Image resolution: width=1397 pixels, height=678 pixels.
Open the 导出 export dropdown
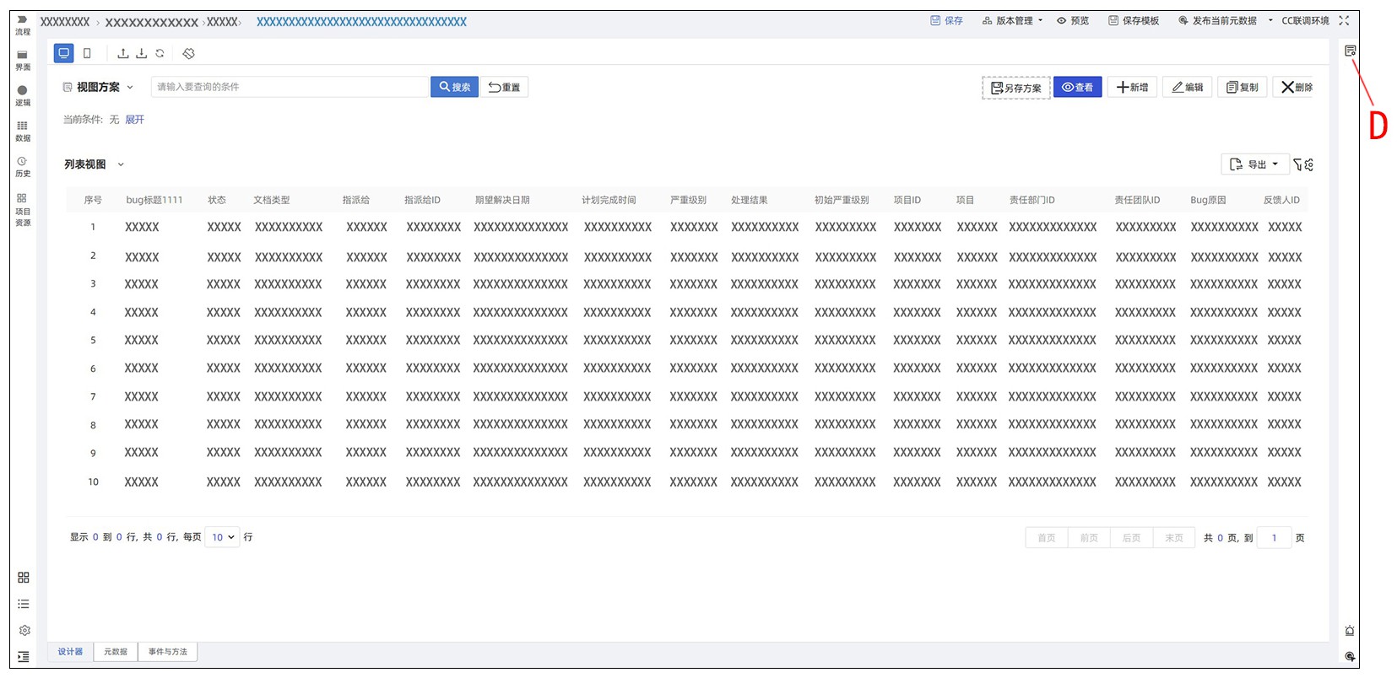pos(1255,164)
